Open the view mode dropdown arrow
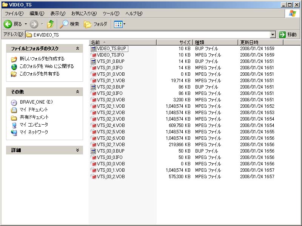 (x=124, y=24)
